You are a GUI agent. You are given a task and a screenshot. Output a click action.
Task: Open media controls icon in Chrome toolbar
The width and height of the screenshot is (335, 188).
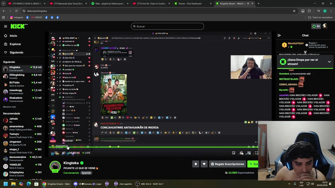pos(319,11)
